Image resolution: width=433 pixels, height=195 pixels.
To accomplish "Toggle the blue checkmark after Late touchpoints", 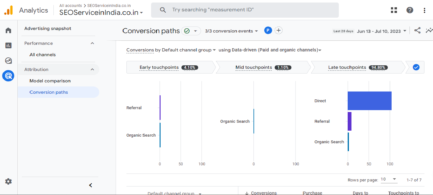I will click(416, 67).
